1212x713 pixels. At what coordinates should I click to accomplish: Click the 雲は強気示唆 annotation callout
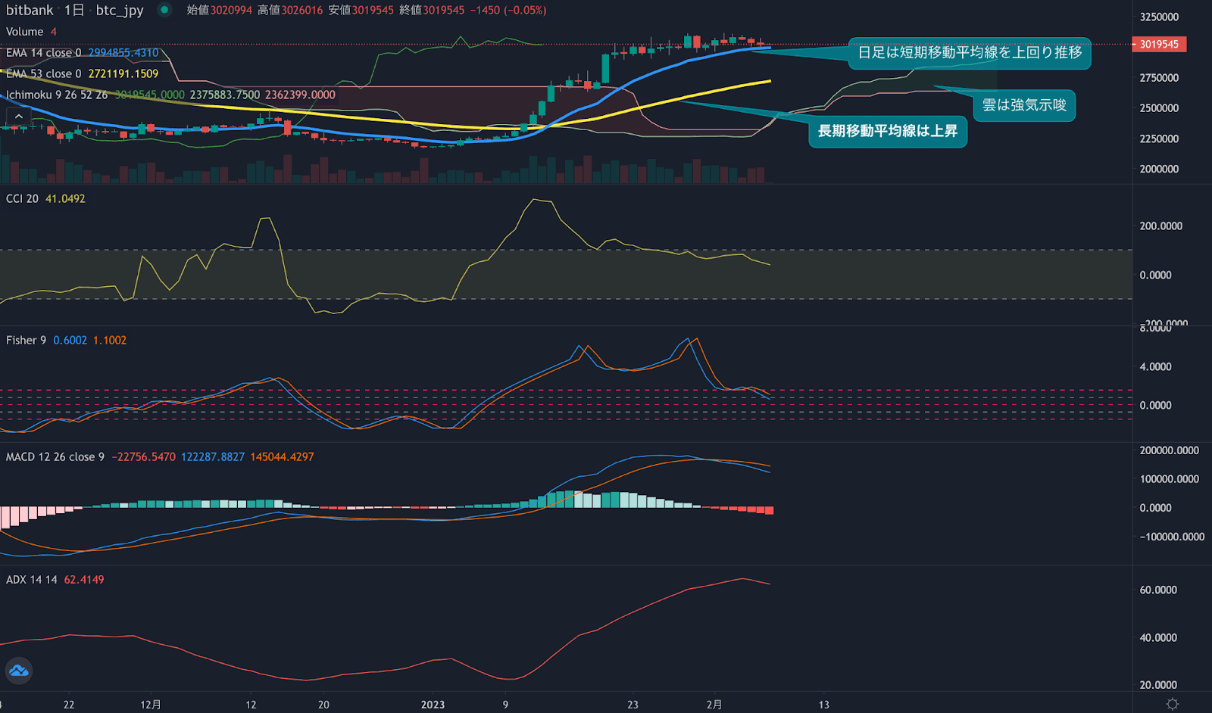point(1023,106)
